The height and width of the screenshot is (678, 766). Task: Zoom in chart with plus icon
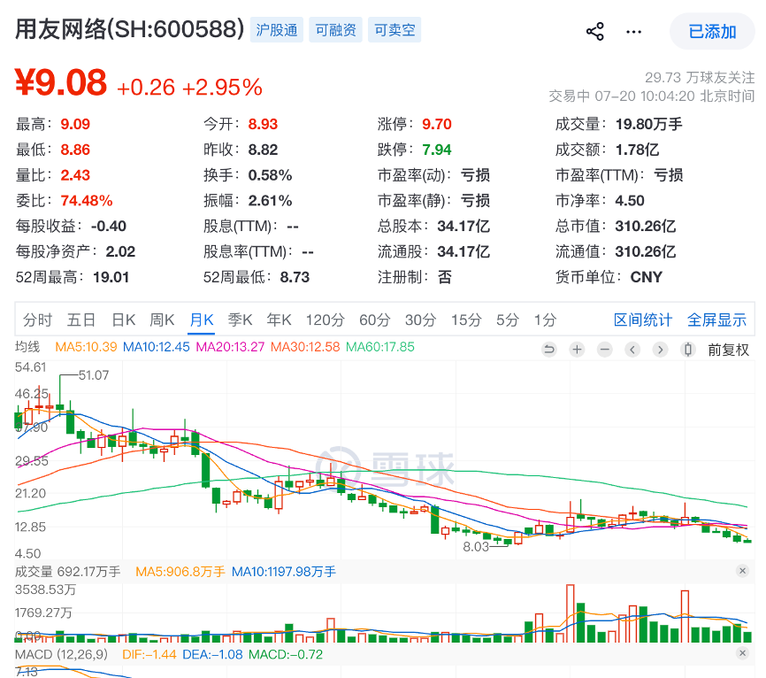pyautogui.click(x=577, y=350)
